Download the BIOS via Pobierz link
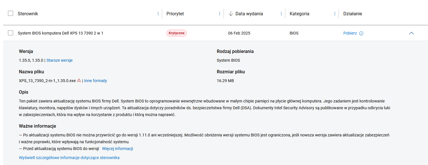 click(350, 33)
